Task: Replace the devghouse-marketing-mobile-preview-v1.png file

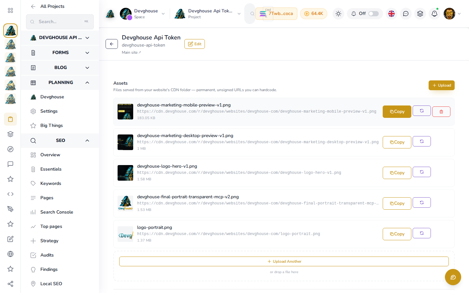Action: 422,111
